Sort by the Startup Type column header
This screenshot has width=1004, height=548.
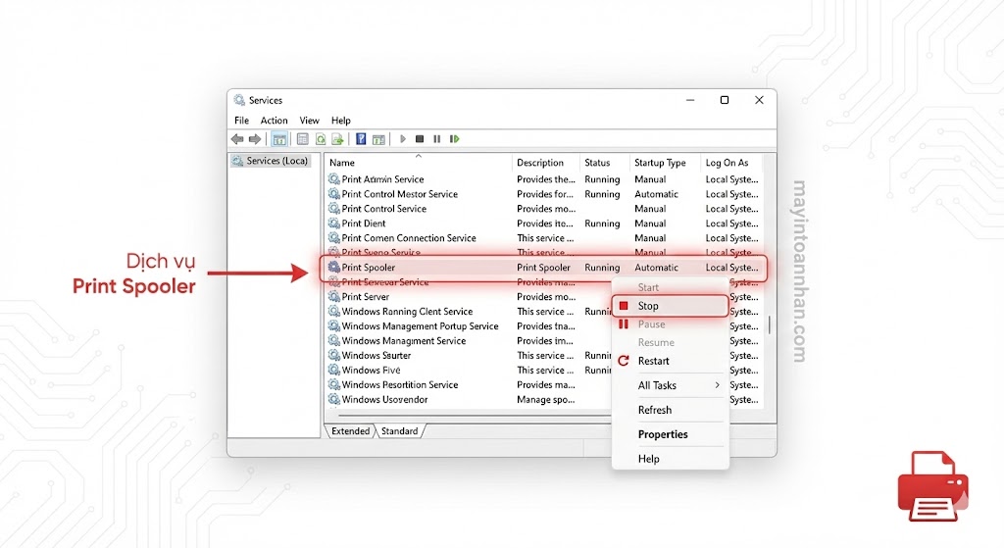point(660,163)
